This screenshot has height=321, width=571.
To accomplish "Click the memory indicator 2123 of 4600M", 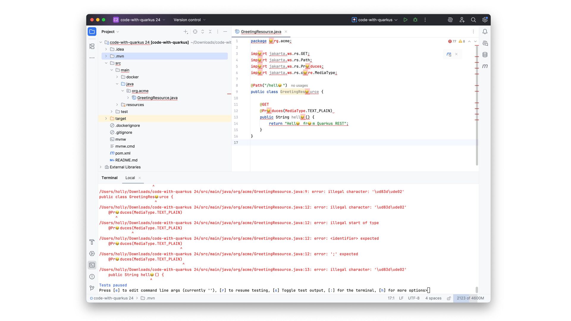I will pos(470,298).
